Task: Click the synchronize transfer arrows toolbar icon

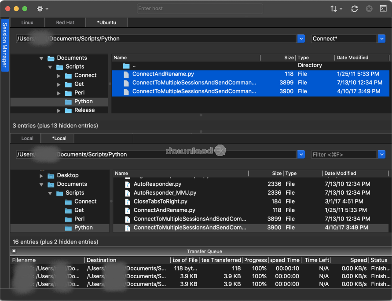Action: 336,9
